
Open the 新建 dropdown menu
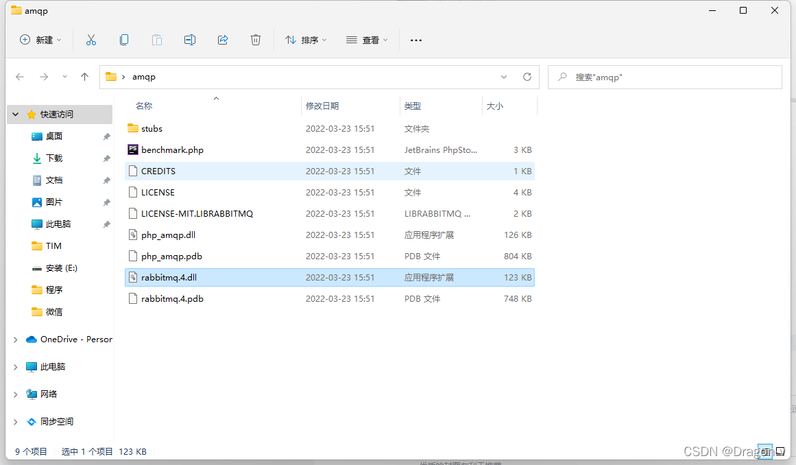(41, 40)
